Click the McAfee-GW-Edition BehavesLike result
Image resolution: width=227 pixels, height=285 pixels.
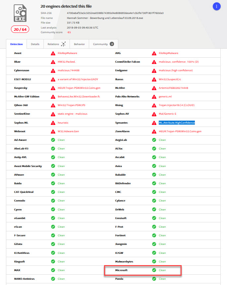click(79, 96)
